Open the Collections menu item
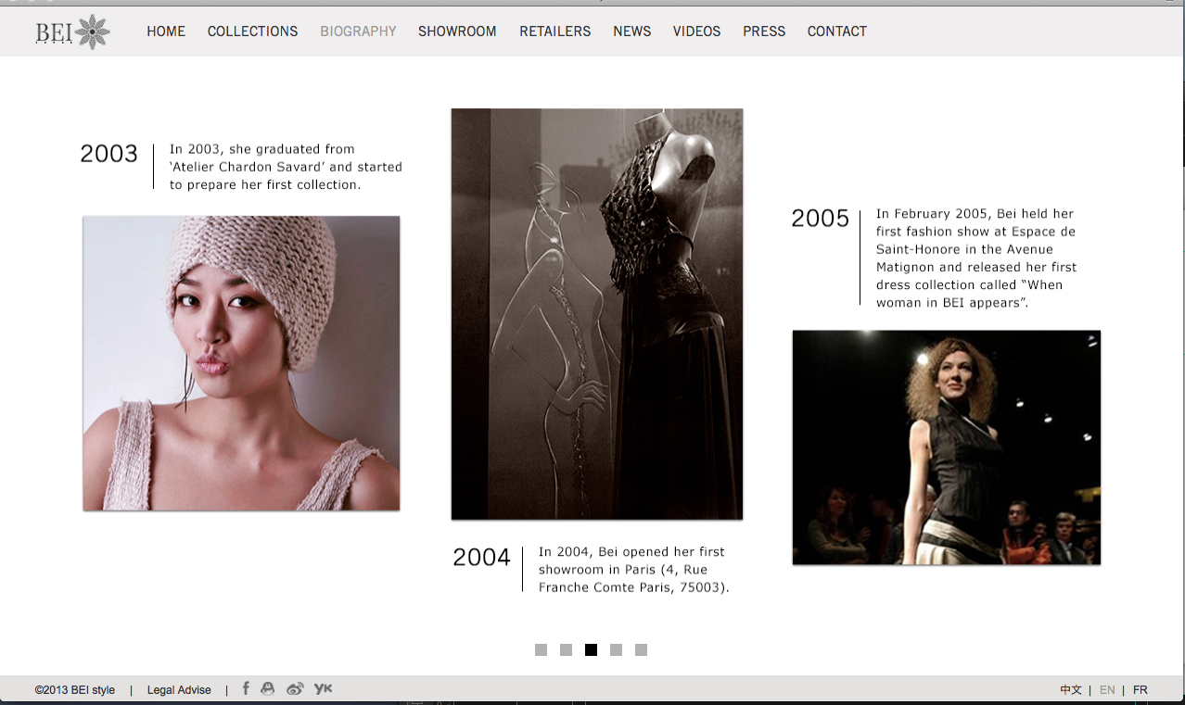Viewport: 1185px width, 705px height. pyautogui.click(x=252, y=31)
